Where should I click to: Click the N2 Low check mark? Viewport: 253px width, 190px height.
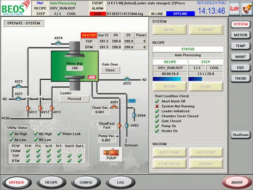36,140
